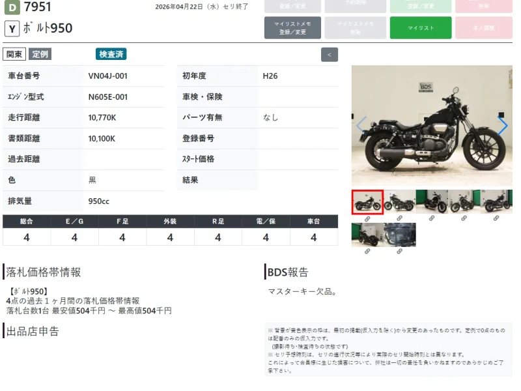Open link icon below third top-row thumbnail
The image size is (521, 391).
(432, 218)
